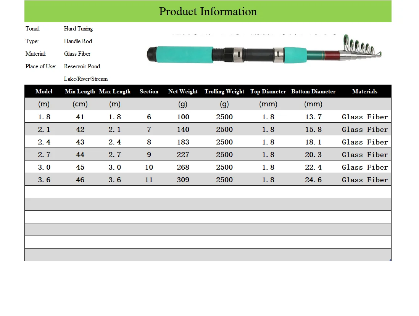Viewport: 419px width, 316px height.
Task: Click section count cell '10'
Action: pyautogui.click(x=149, y=167)
